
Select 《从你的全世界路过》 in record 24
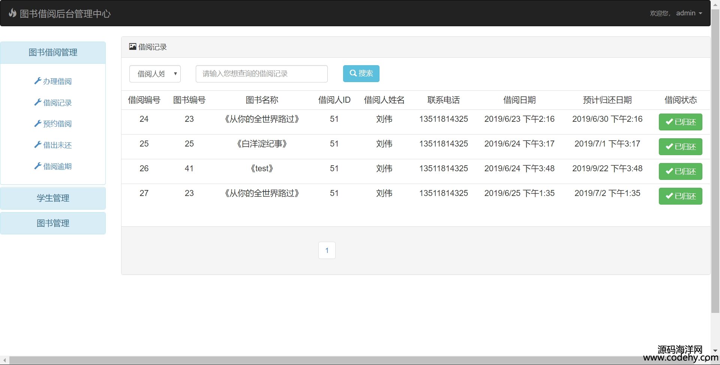coord(262,119)
